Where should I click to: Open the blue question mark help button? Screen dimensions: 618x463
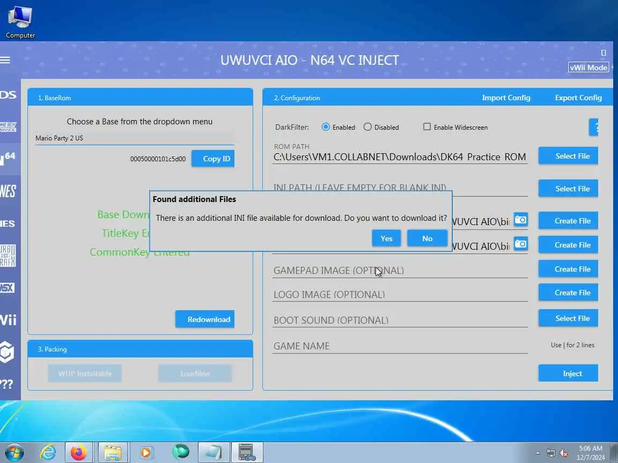pyautogui.click(x=593, y=127)
